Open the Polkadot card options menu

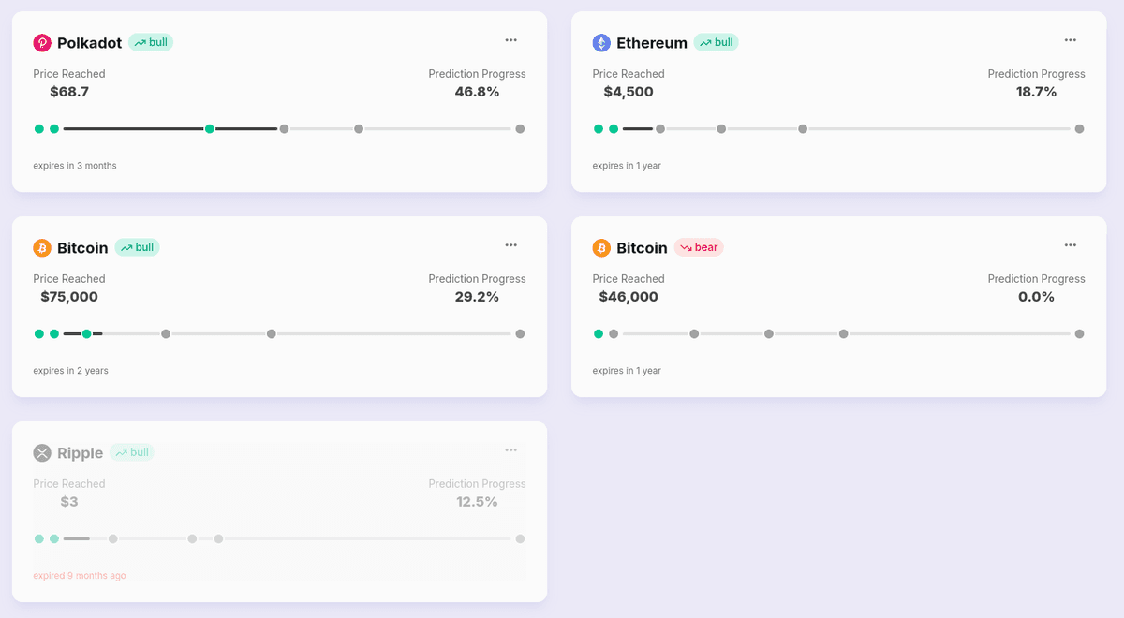tap(510, 40)
